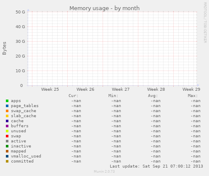Click the Cur value in apps row
Screen dimensions: 209x176
(x=76, y=101)
